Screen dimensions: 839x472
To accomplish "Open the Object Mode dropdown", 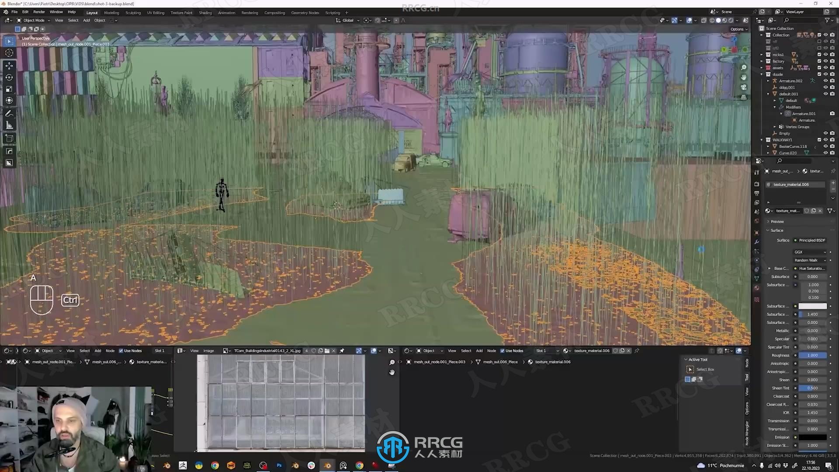I will click(34, 20).
